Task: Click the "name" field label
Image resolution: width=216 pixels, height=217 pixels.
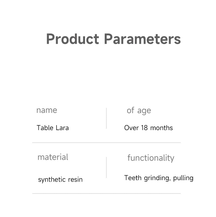Action: [47, 110]
